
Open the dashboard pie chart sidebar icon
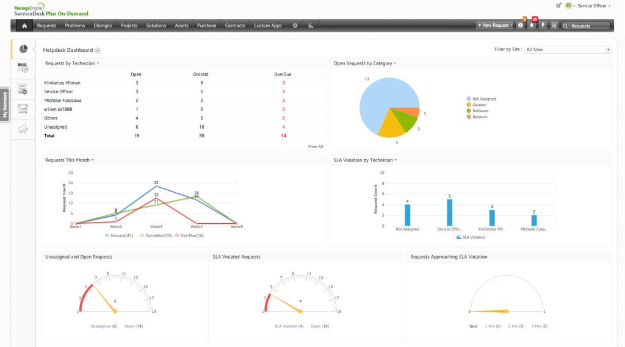[23, 49]
